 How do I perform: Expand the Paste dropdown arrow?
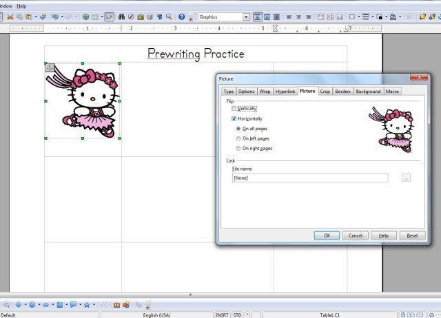(36, 17)
